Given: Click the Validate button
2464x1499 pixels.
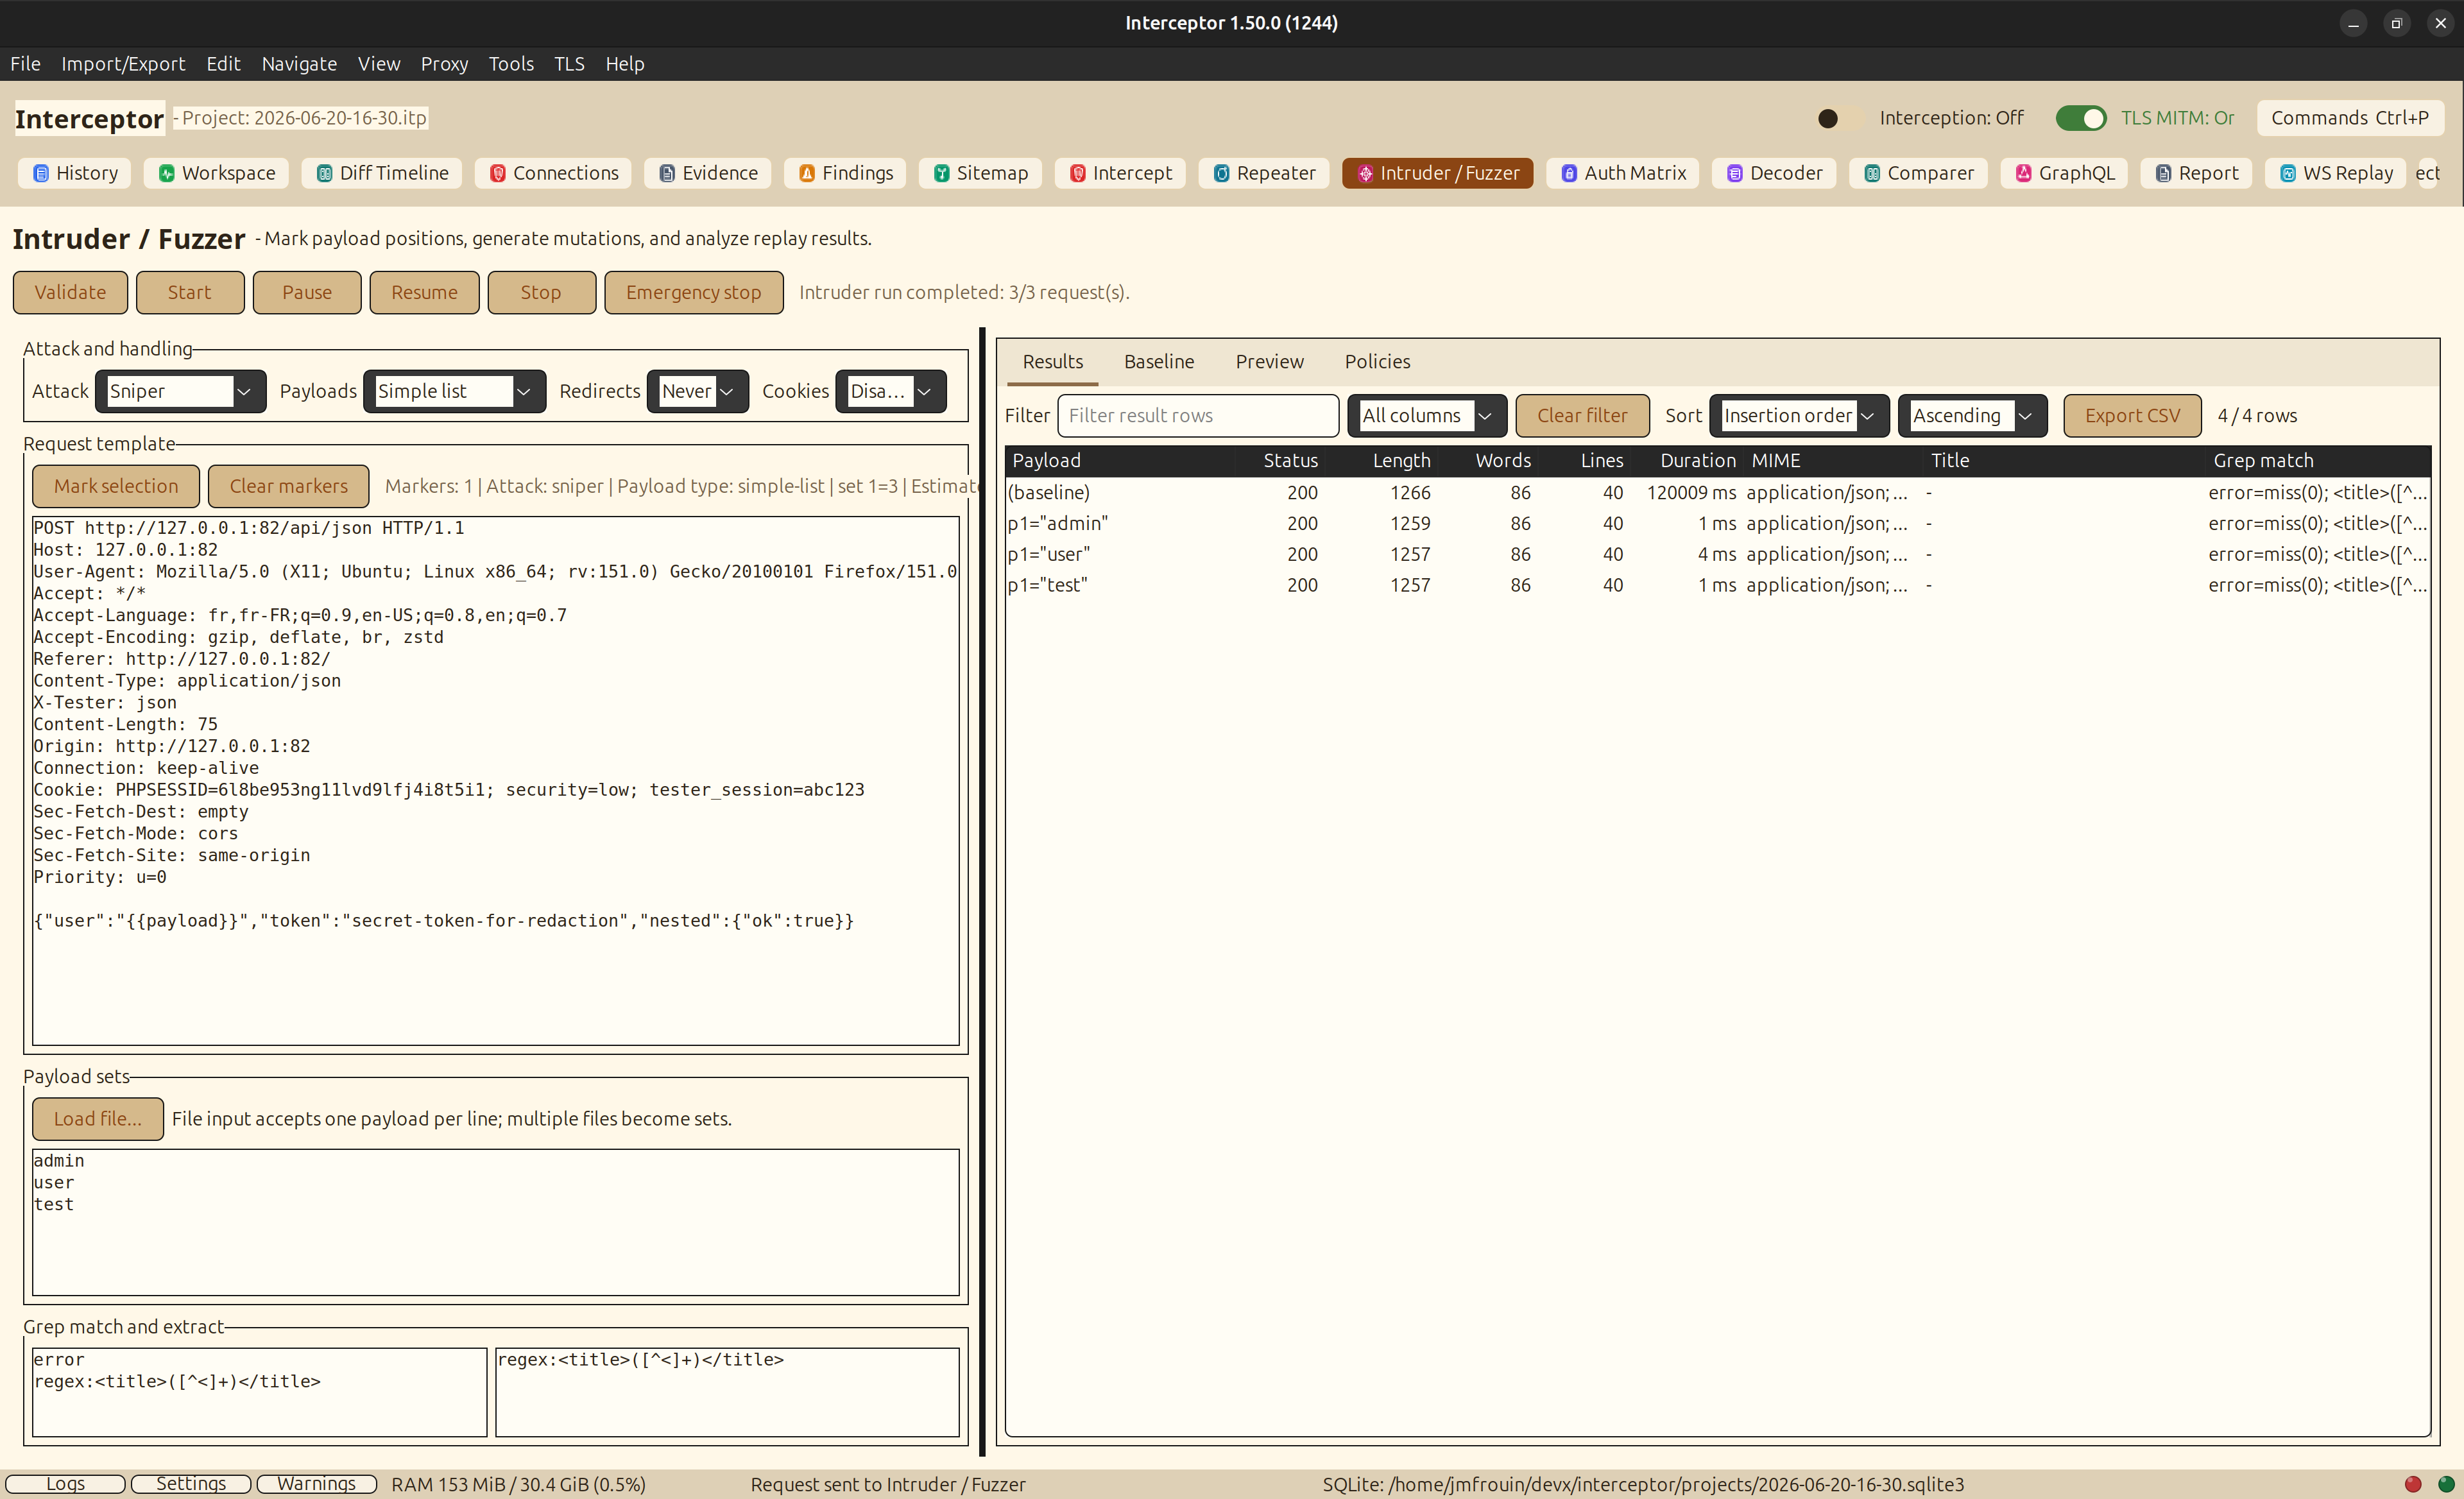Looking at the screenshot, I should (x=70, y=292).
